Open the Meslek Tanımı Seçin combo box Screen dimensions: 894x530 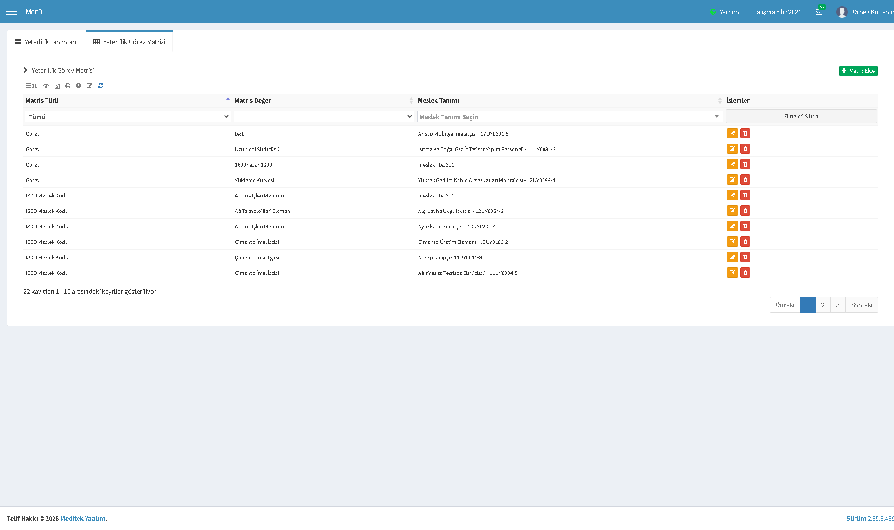pos(569,116)
